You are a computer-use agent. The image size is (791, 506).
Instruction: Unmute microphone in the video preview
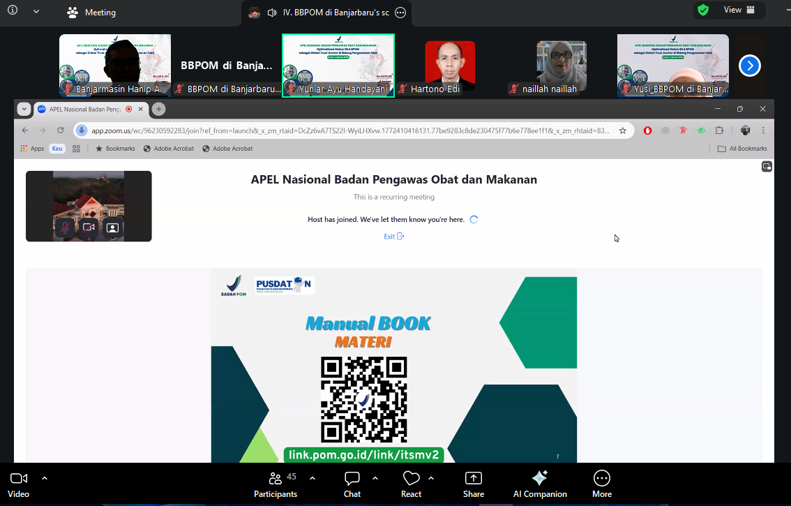click(65, 228)
